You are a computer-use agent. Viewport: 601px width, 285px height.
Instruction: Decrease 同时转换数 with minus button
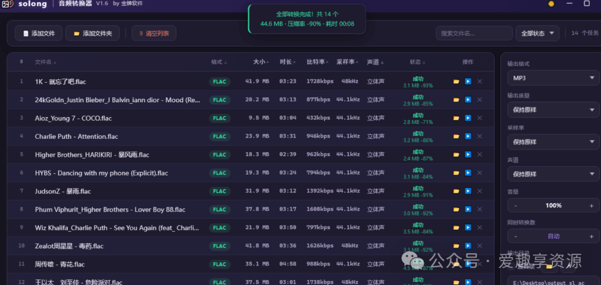(515, 236)
